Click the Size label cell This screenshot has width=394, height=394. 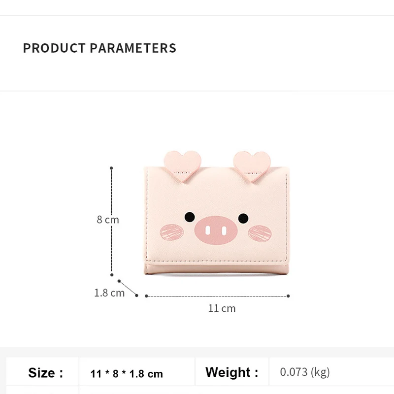(x=45, y=373)
